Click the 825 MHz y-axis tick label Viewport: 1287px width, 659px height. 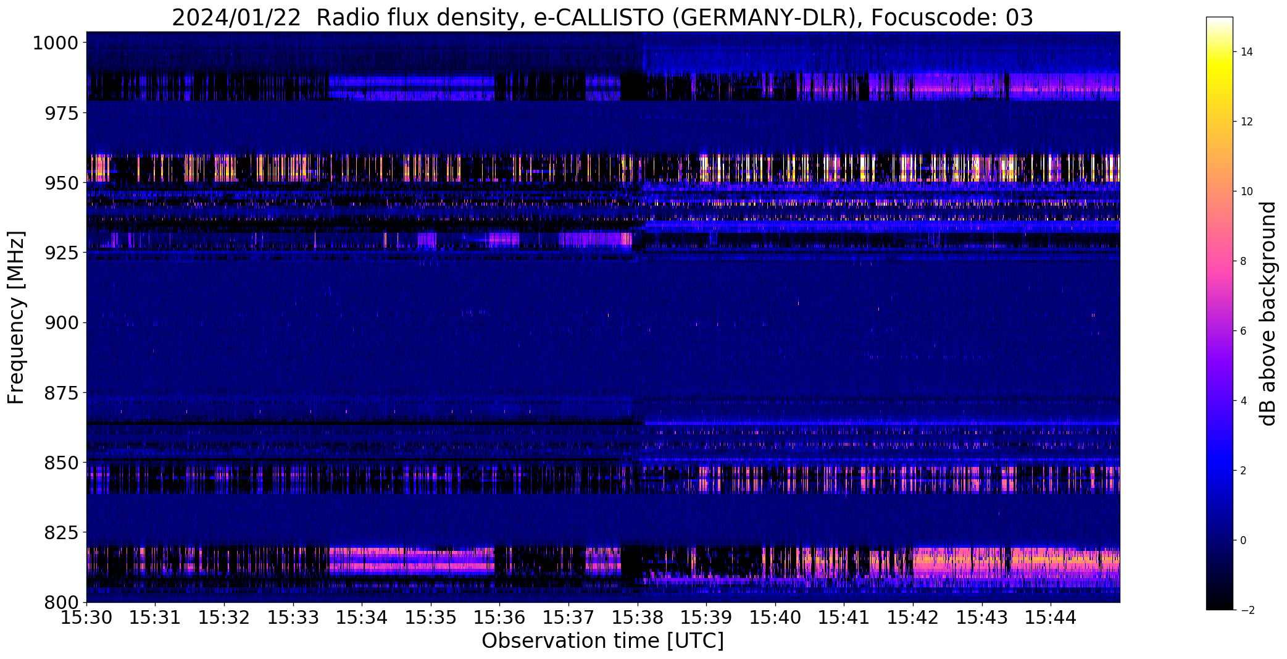(x=62, y=532)
